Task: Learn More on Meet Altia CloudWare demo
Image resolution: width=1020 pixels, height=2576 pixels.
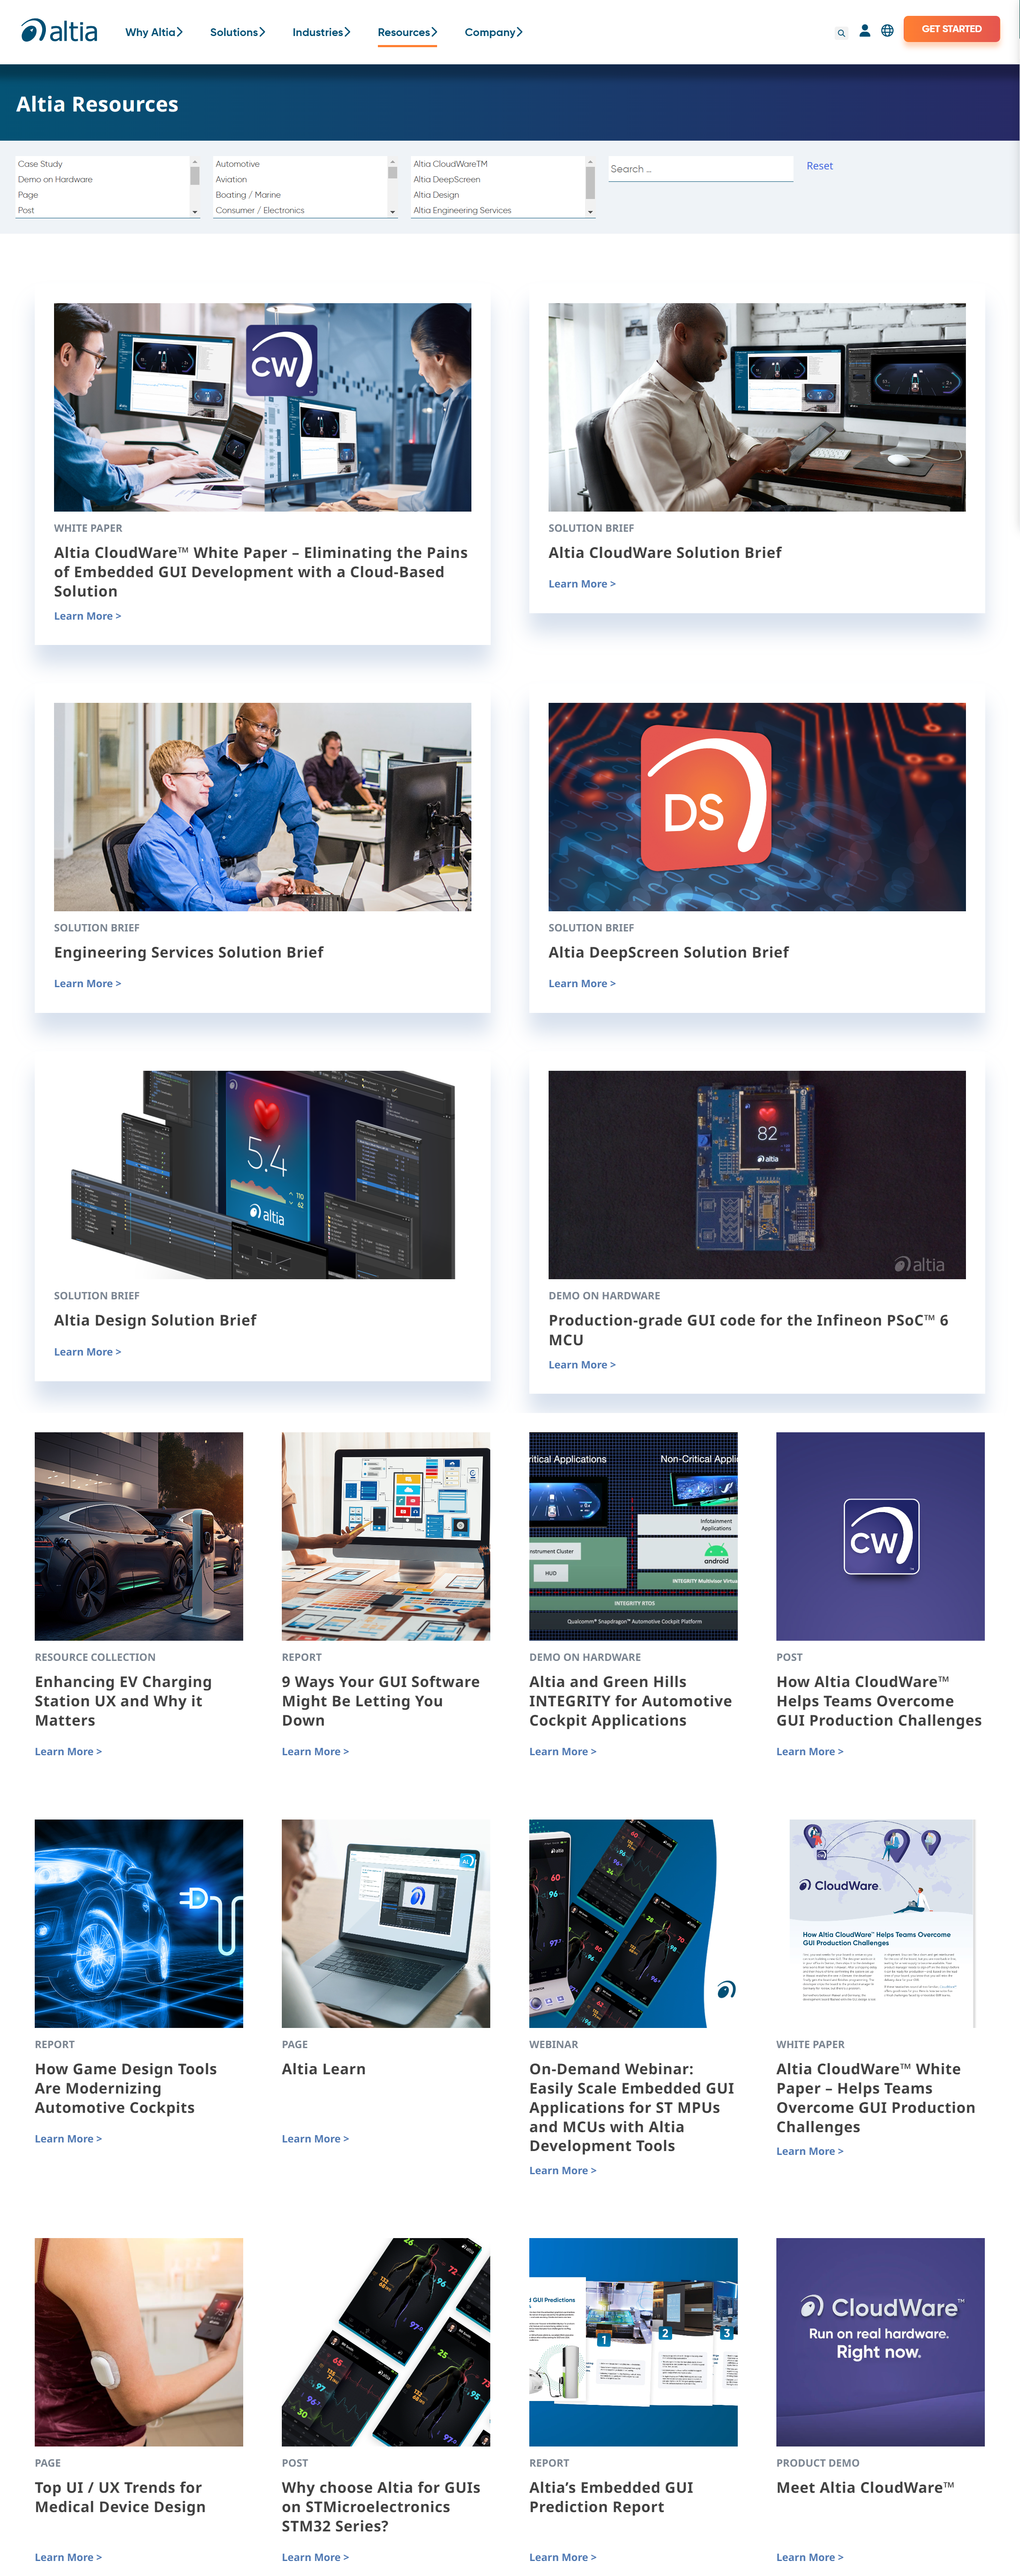Action: pyautogui.click(x=809, y=2557)
